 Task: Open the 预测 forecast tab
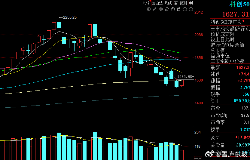click(183, 3)
